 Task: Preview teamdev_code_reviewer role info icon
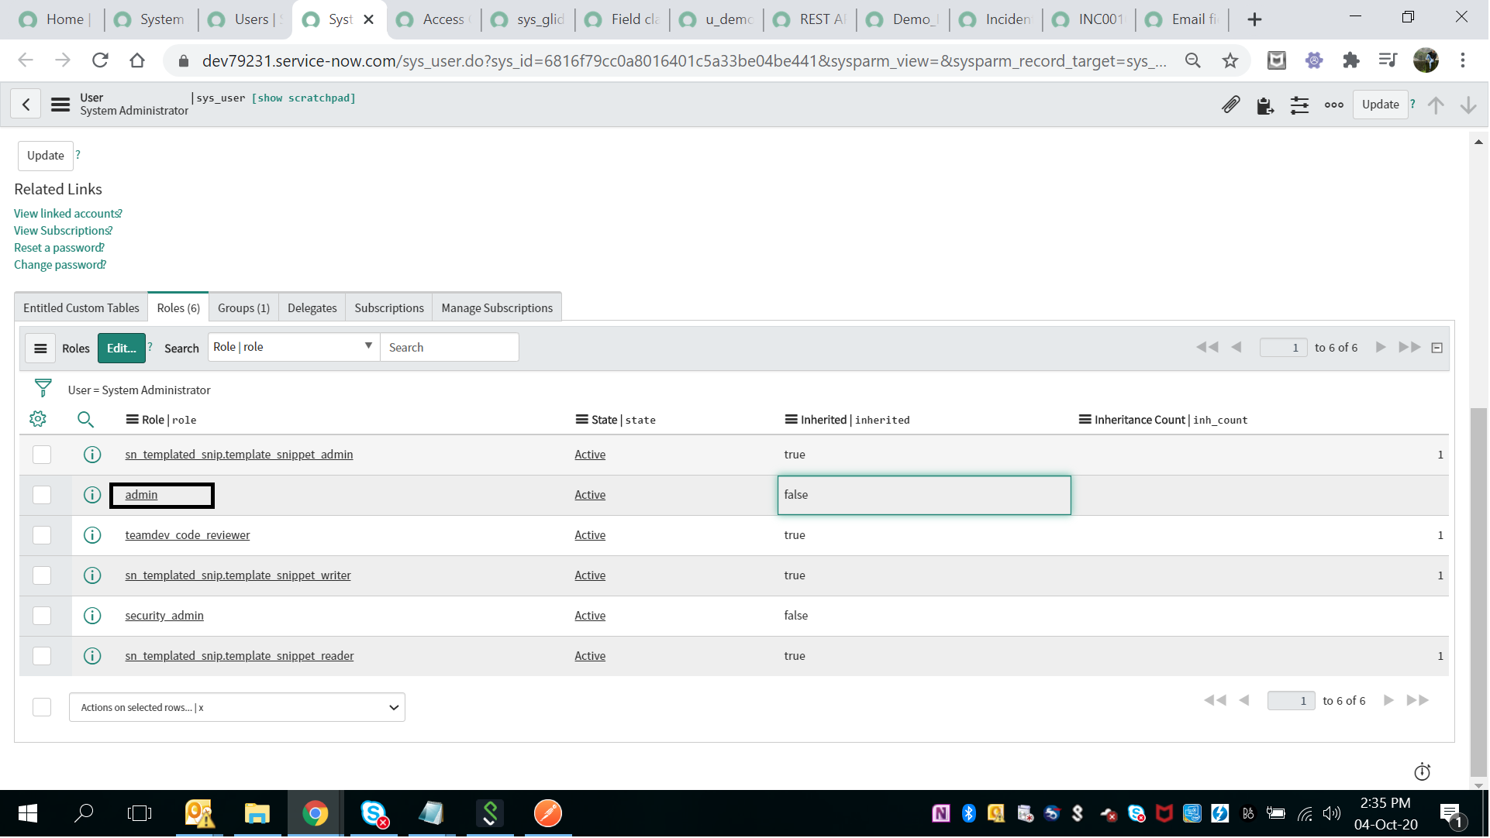[92, 536]
